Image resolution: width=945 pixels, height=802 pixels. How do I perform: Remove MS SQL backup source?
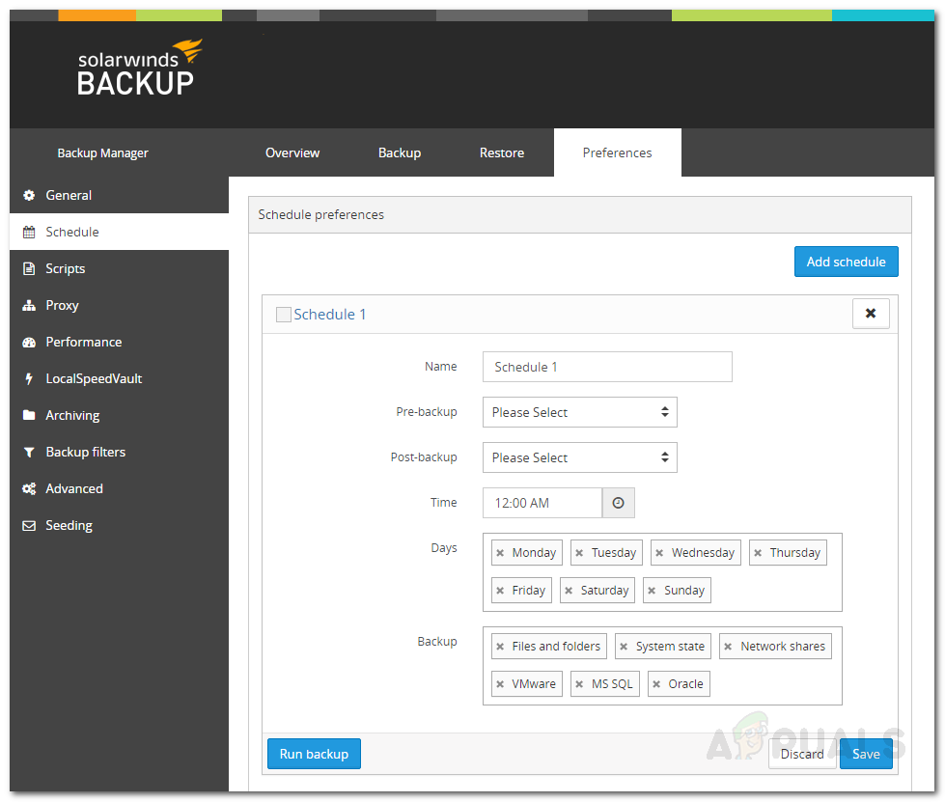[x=579, y=684]
